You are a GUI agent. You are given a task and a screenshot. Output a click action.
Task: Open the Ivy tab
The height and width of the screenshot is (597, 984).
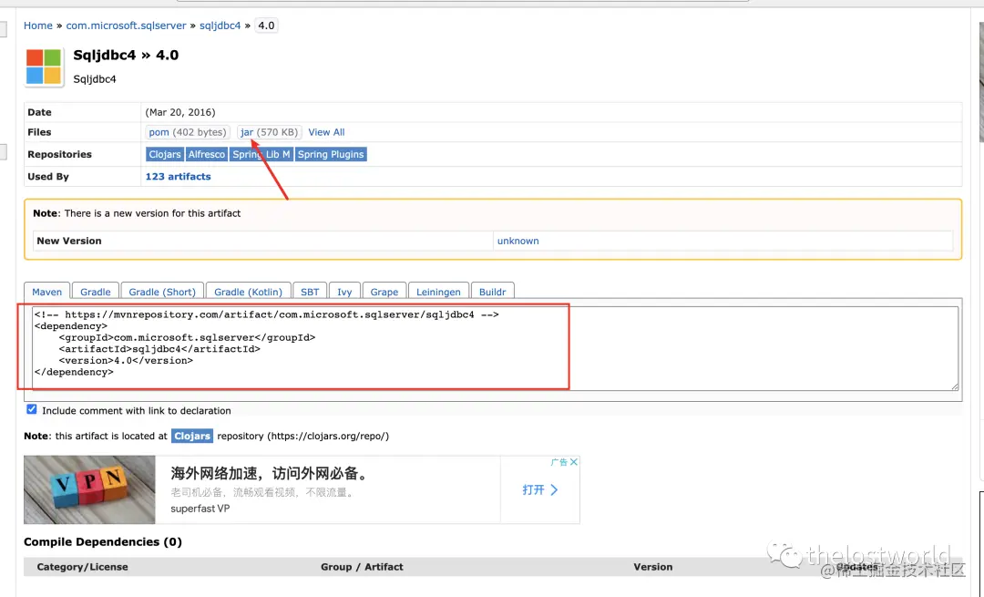[x=344, y=292]
